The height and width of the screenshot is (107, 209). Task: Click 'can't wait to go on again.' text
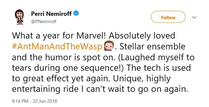[137, 89]
